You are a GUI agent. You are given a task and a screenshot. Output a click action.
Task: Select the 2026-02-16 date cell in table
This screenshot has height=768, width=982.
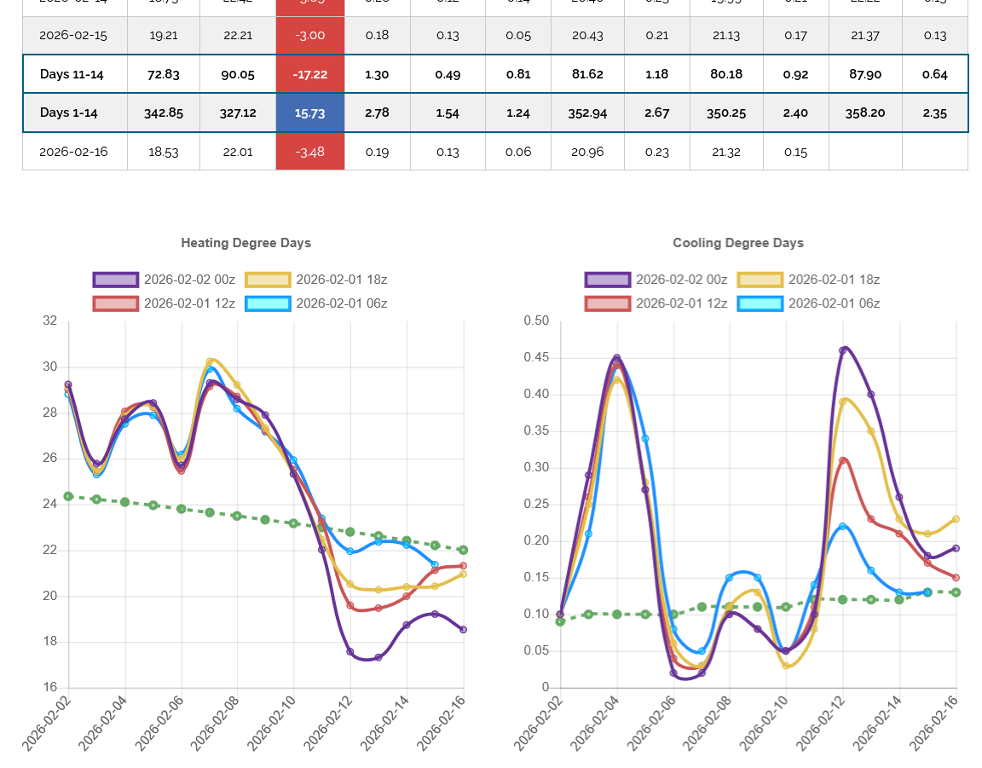coord(73,152)
